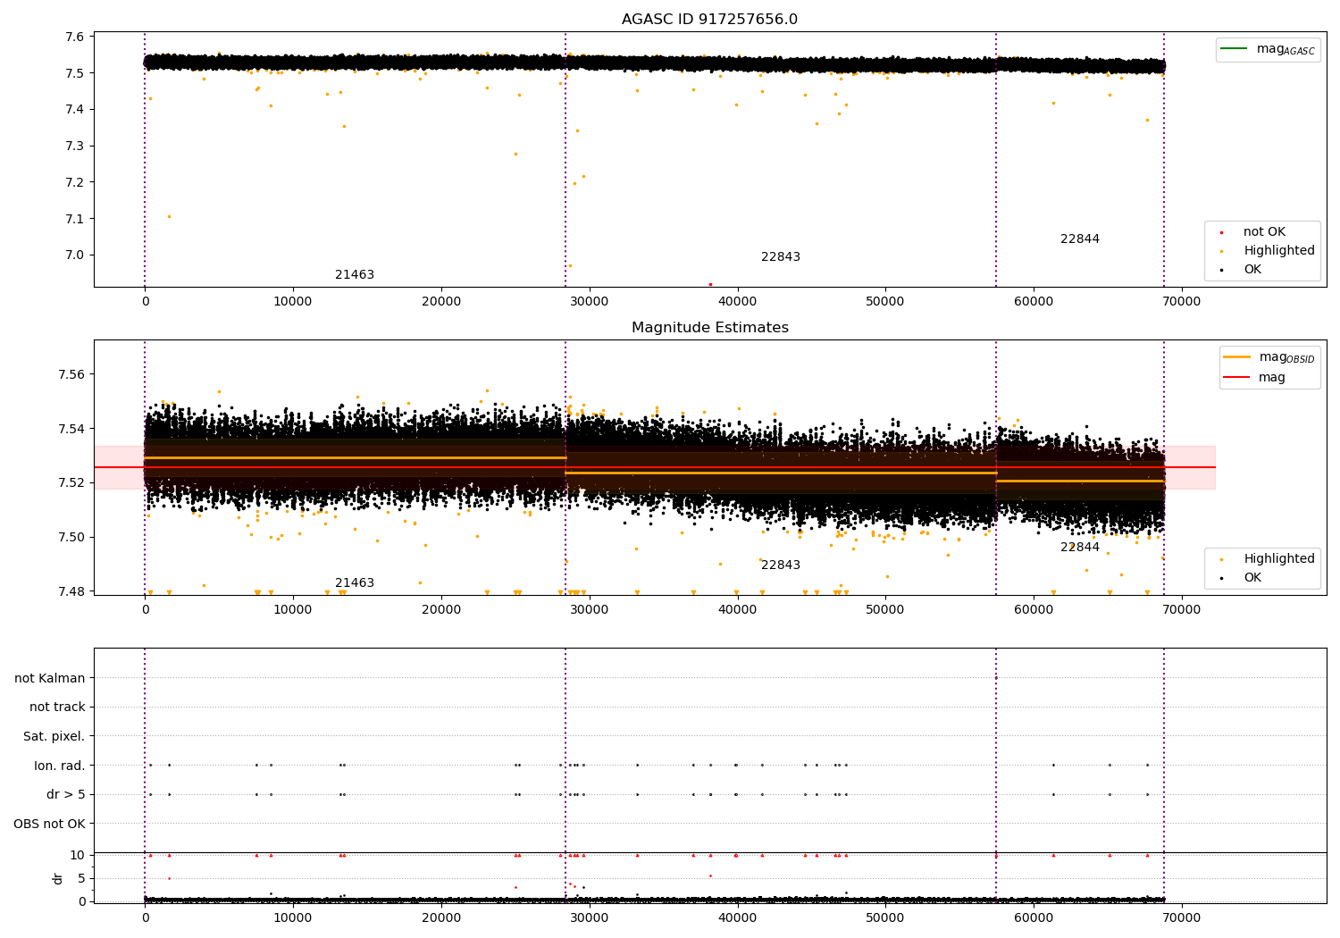Screen dimensions: 1340x938
Task: Click the 7.50 y-axis tick in middle plot
Action: click(x=71, y=538)
